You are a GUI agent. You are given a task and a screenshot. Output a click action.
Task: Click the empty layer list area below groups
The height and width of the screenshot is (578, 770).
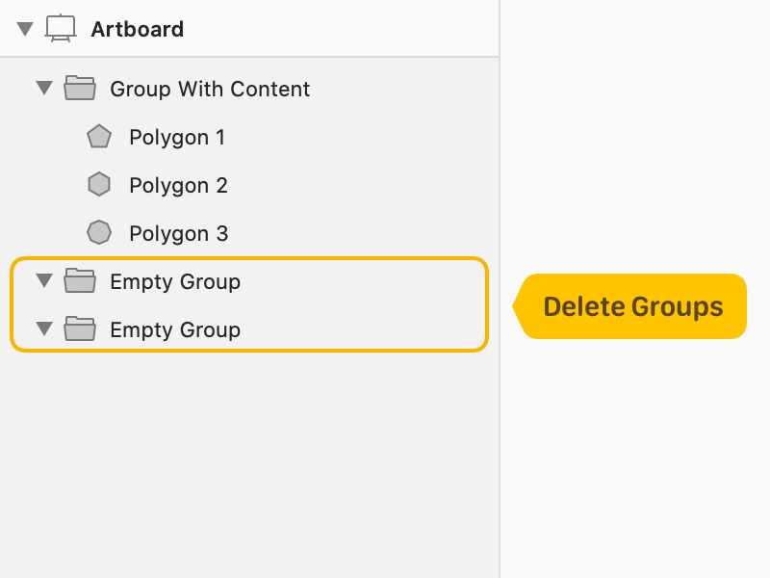(x=249, y=464)
